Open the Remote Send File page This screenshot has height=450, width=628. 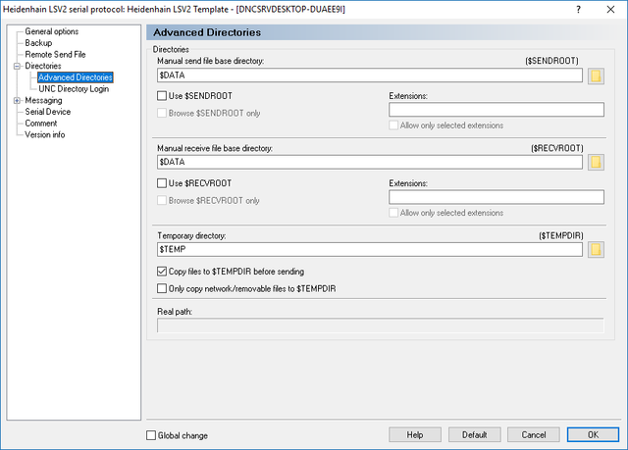[x=55, y=54]
